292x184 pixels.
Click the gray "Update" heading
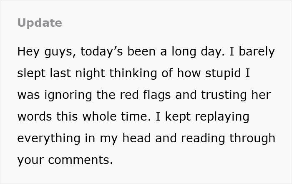click(x=40, y=23)
